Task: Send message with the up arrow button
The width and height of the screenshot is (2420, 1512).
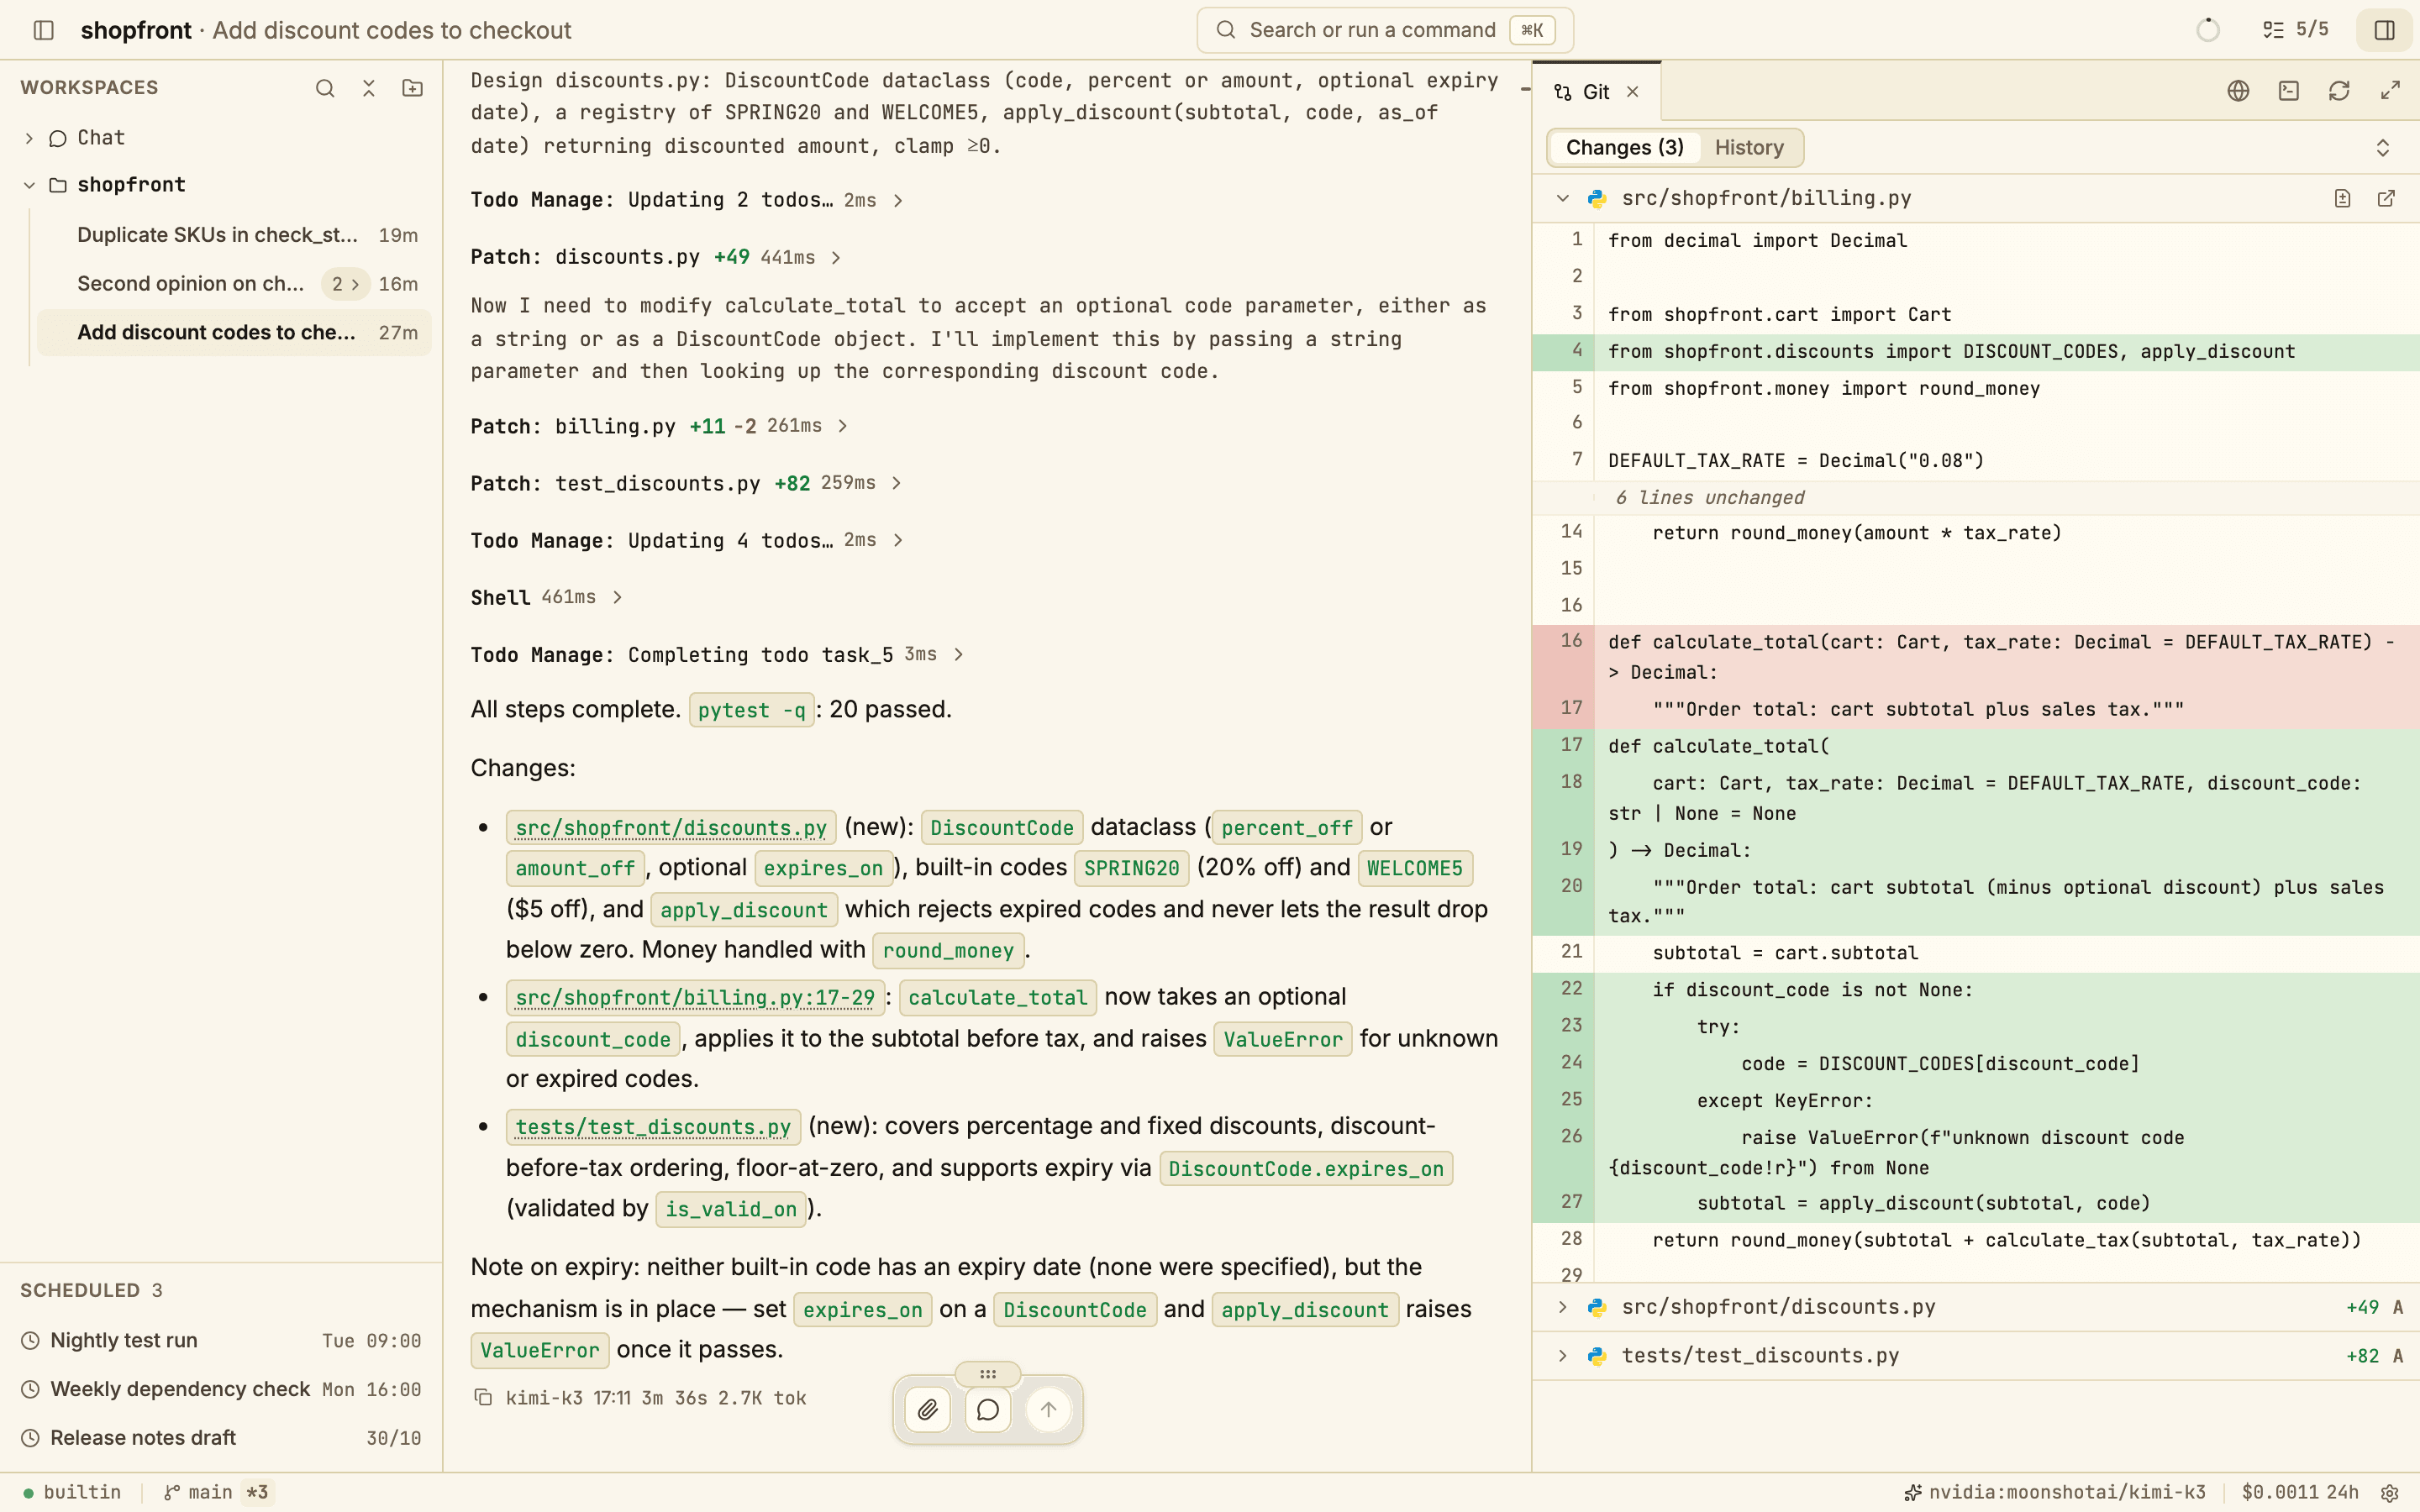Action: [1048, 1410]
